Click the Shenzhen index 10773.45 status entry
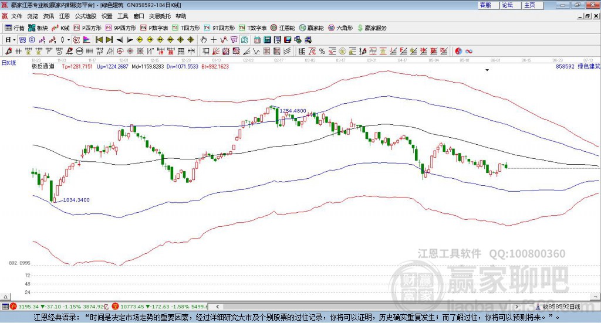Viewport: 601px width, 323px height. pyautogui.click(x=160, y=307)
